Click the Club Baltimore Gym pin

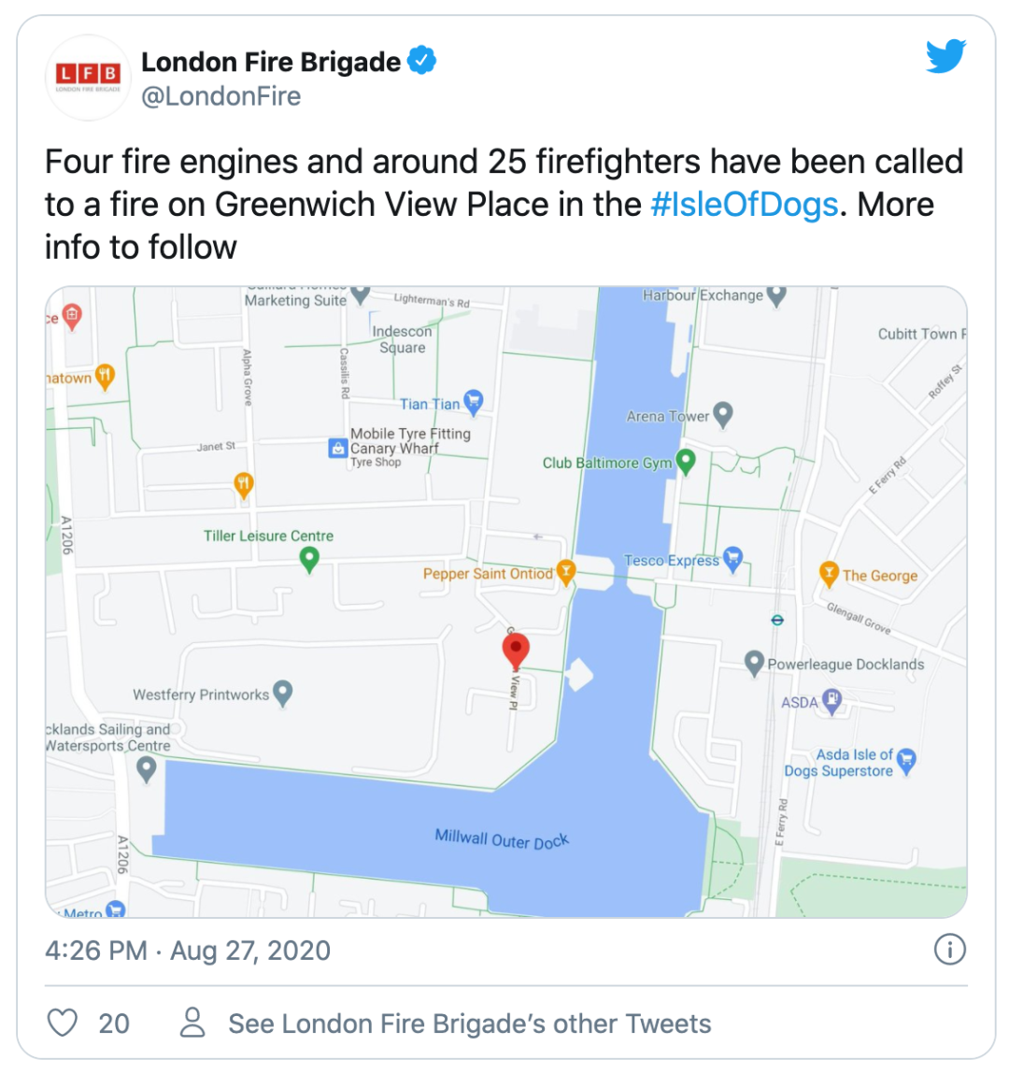[686, 461]
